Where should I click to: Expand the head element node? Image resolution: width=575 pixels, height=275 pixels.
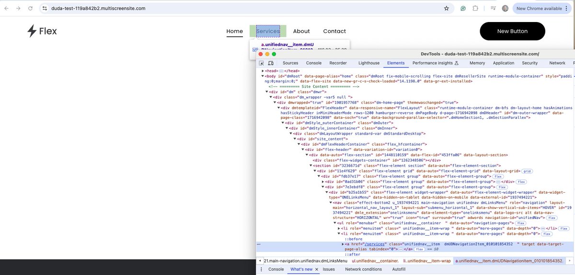click(x=263, y=71)
